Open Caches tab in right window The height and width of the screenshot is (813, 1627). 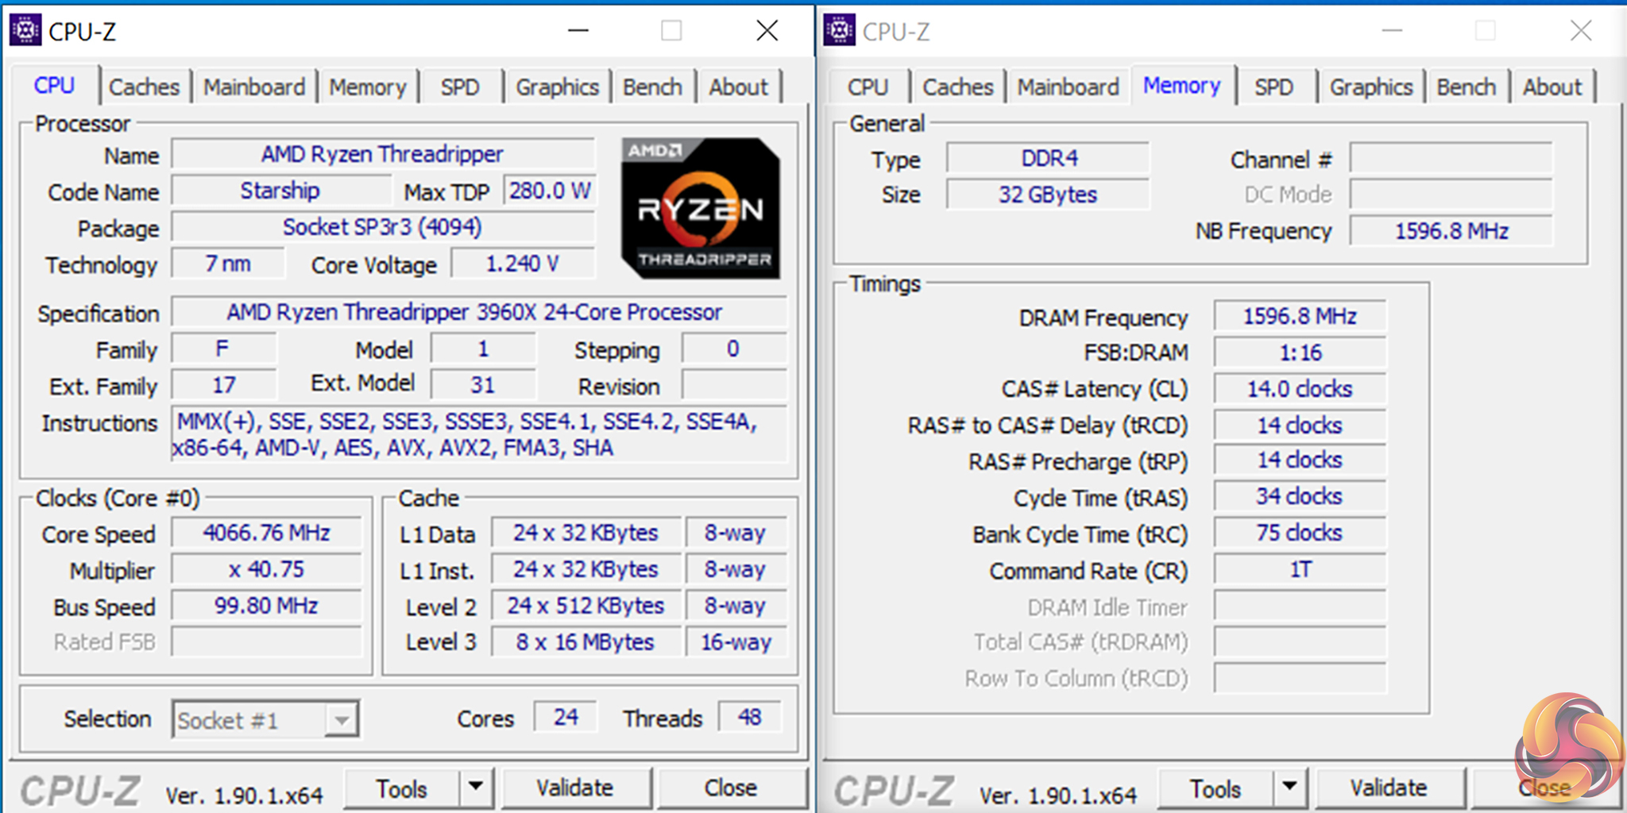pyautogui.click(x=958, y=87)
